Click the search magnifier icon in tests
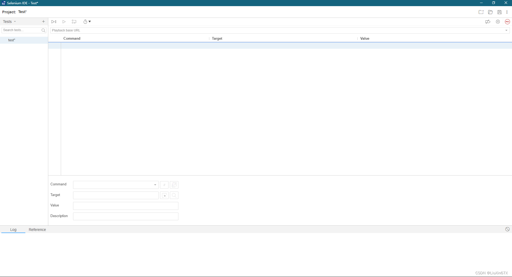 coord(43,30)
